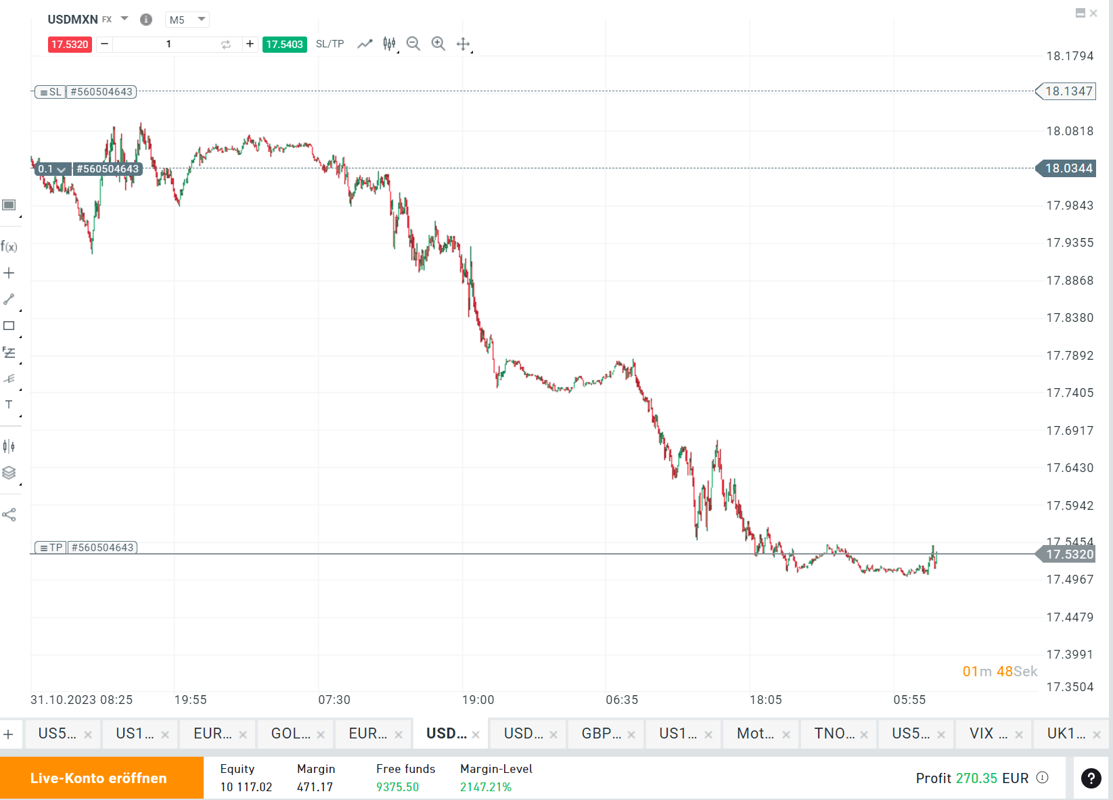
Task: Expand the USDMXN symbol dropdown arrow
Action: pyautogui.click(x=124, y=19)
